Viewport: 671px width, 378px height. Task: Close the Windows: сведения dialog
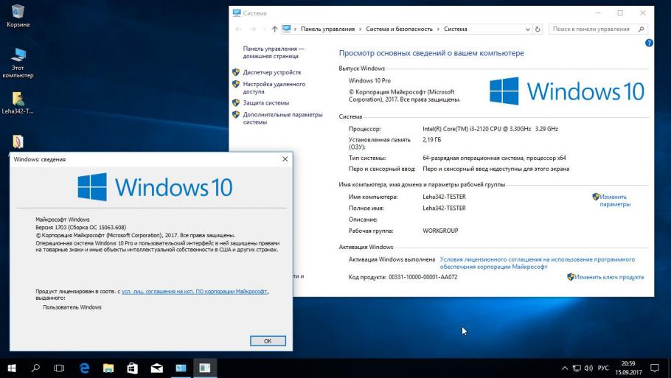pyautogui.click(x=285, y=159)
